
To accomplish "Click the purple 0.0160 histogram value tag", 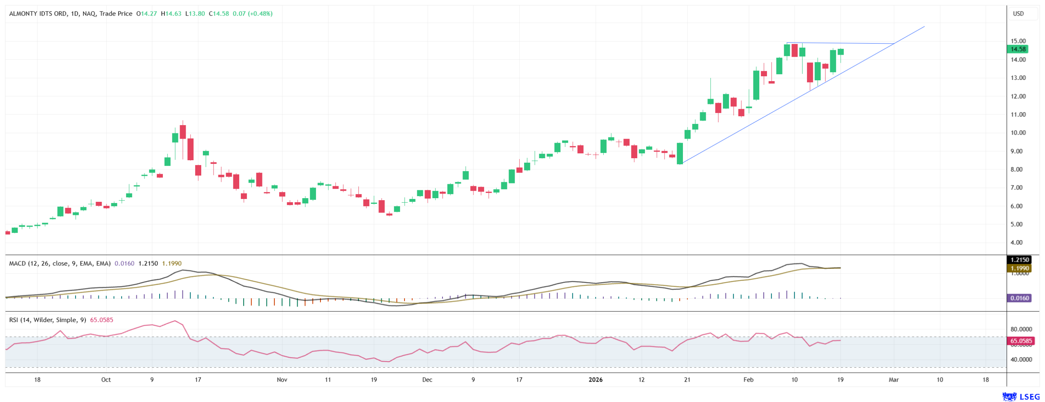I will tap(1018, 298).
